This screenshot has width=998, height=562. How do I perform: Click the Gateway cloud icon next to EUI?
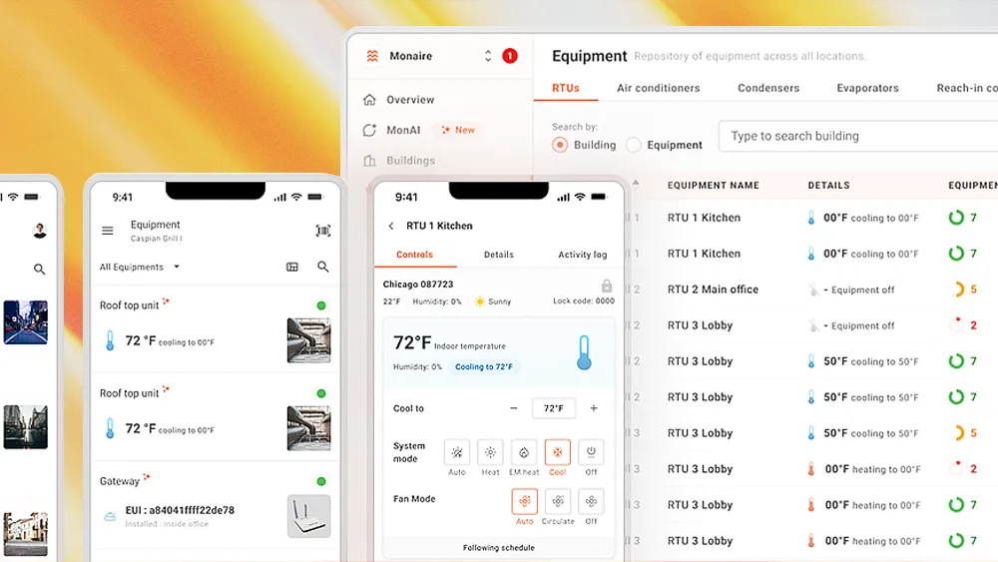(x=110, y=516)
